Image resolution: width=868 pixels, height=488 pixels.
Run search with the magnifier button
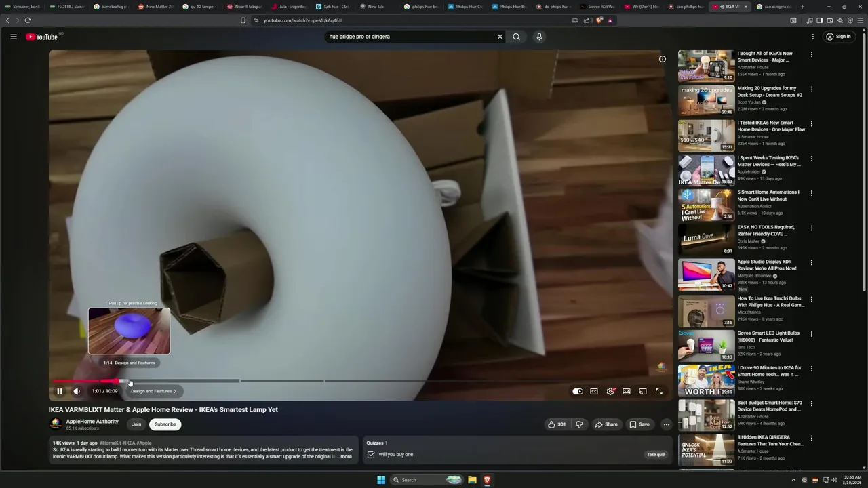pyautogui.click(x=516, y=37)
